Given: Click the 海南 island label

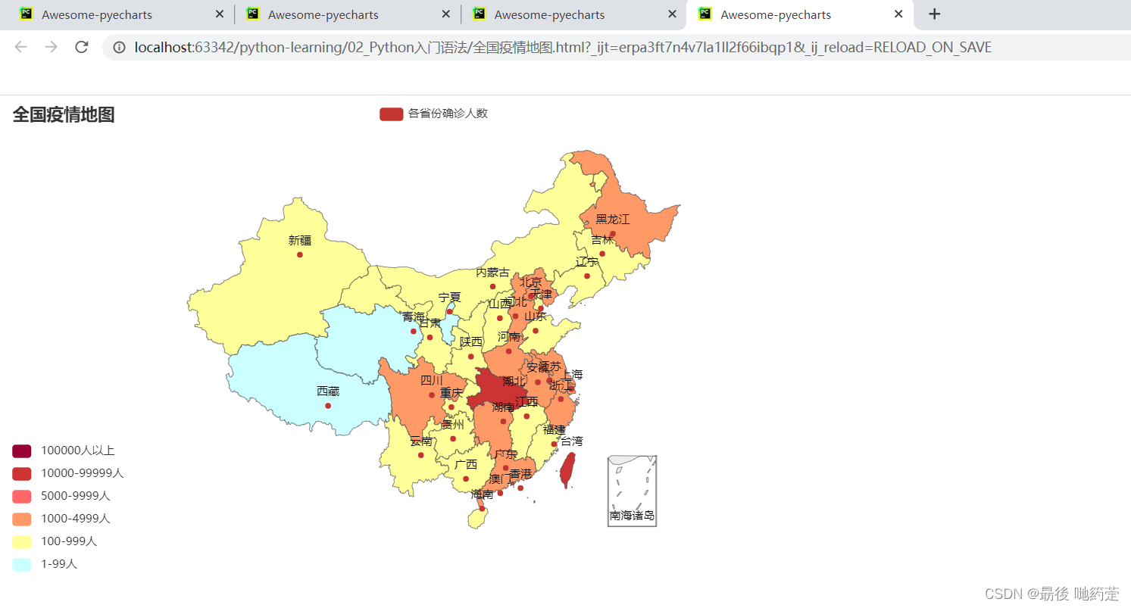Looking at the screenshot, I should pyautogui.click(x=482, y=494).
